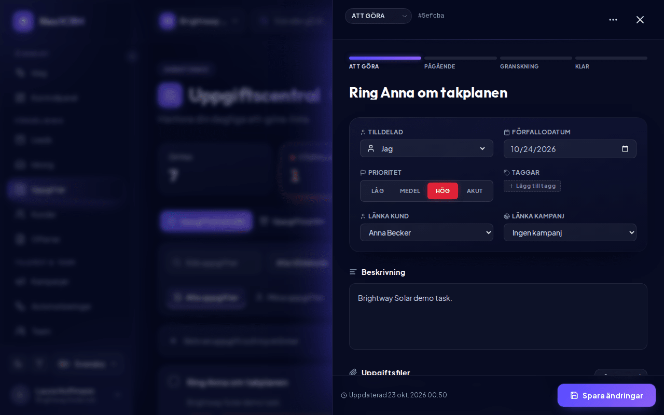Click the Uppdaterad 23 okt. 2026 00:50 timestamp
The width and height of the screenshot is (664, 415).
pos(394,395)
